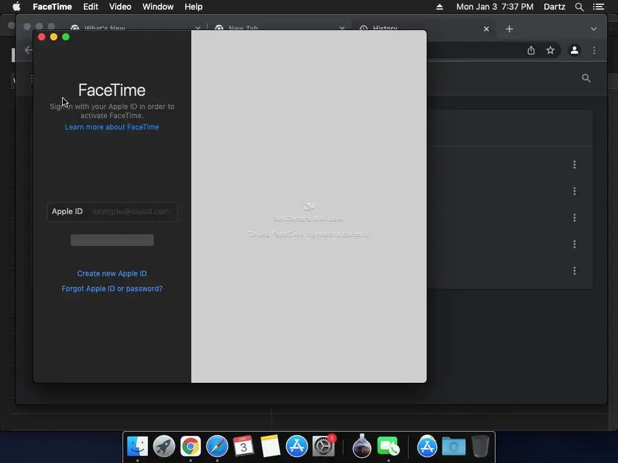Open Chrome profile avatar icon

click(x=575, y=51)
